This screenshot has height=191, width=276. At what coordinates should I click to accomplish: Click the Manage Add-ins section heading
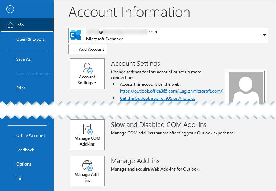[x=135, y=161]
